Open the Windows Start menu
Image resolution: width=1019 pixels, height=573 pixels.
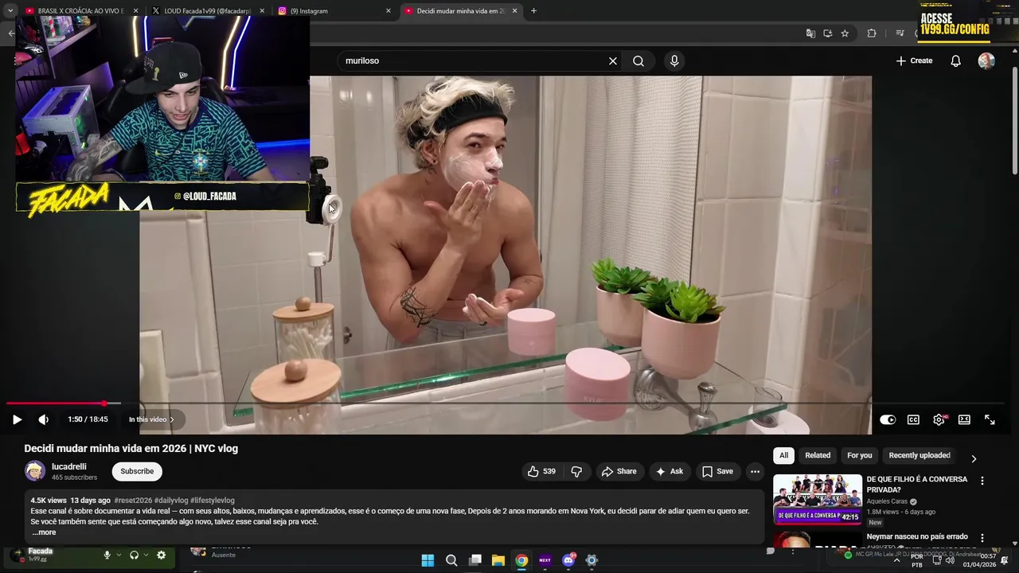coord(428,560)
